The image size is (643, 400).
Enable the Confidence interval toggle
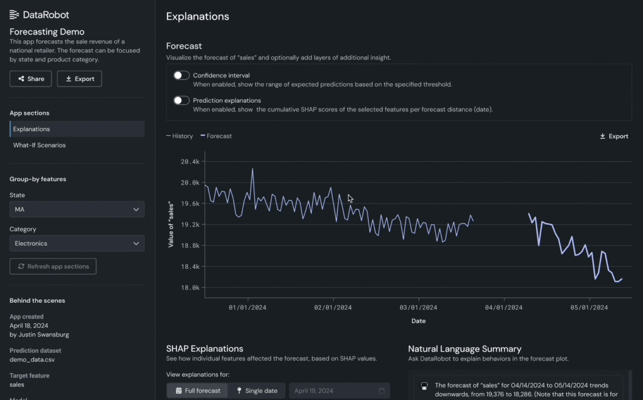[181, 75]
